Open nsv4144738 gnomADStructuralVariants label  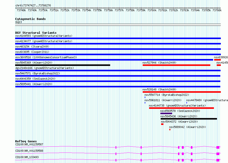pyautogui.click(x=177, y=106)
